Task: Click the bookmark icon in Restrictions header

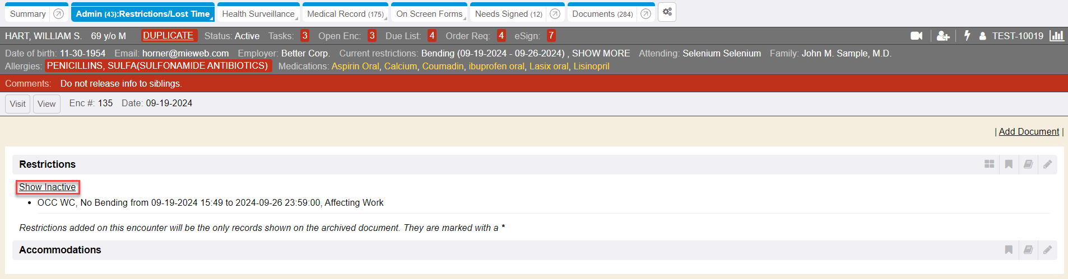Action: coord(1009,164)
